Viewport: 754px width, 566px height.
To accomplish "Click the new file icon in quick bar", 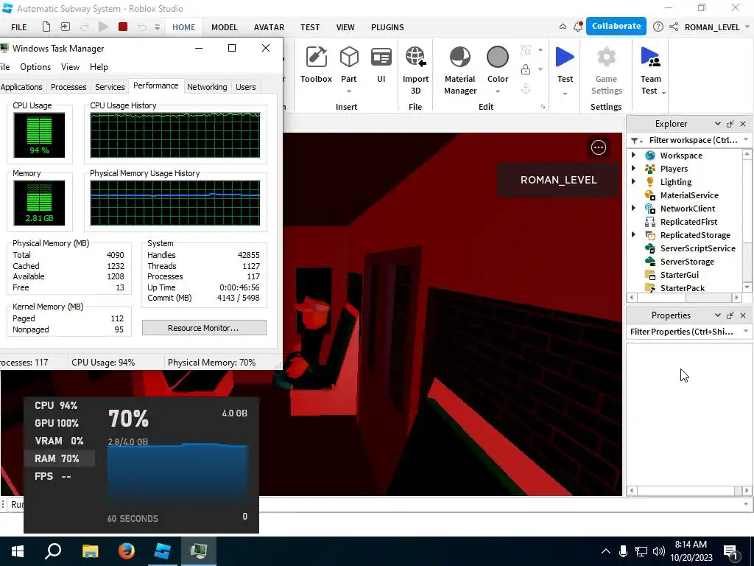I will [x=46, y=27].
